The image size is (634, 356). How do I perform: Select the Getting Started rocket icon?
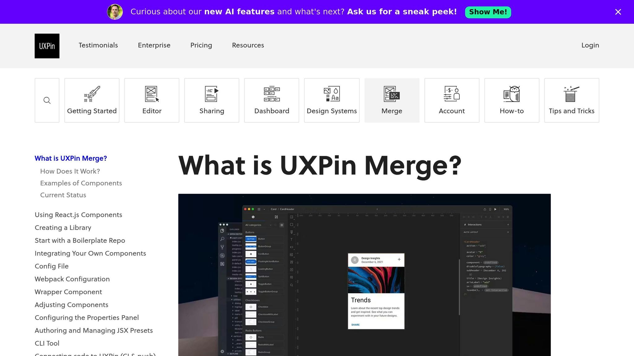(92, 96)
